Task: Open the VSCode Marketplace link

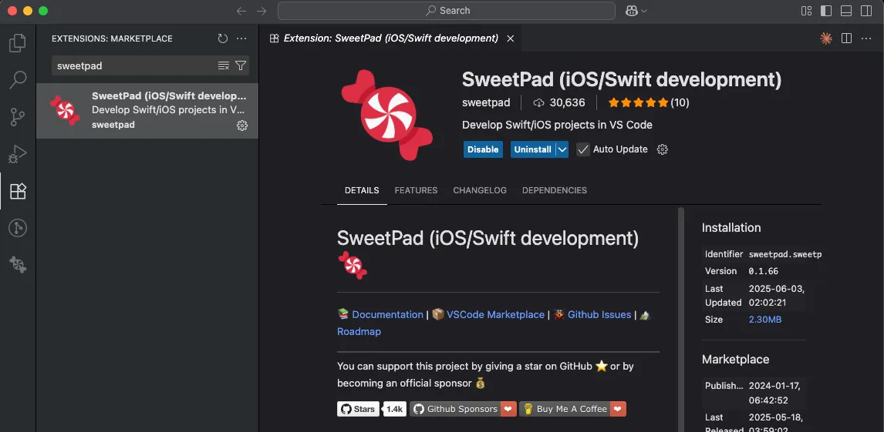Action: (x=495, y=314)
